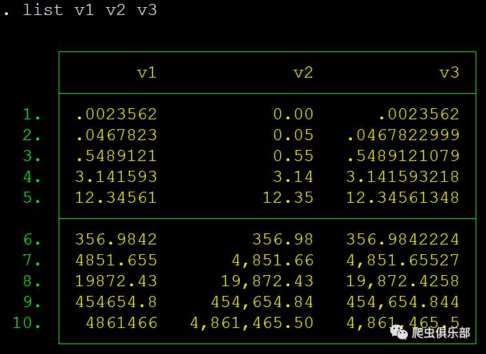
Task: Select v3 value .0023562 in row 1
Action: 419,114
